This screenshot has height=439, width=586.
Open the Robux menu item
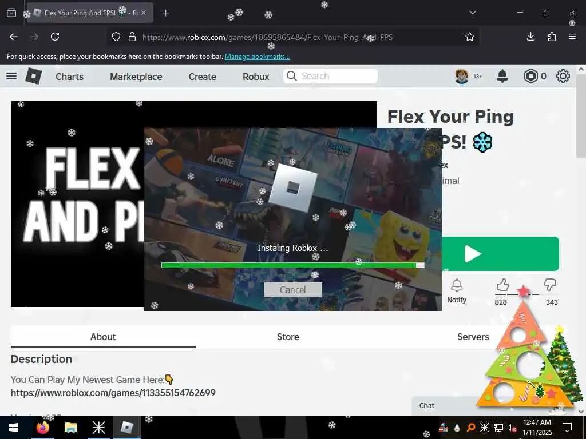coord(256,77)
